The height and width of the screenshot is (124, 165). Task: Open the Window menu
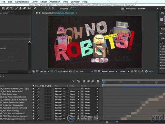[x=75, y=2]
